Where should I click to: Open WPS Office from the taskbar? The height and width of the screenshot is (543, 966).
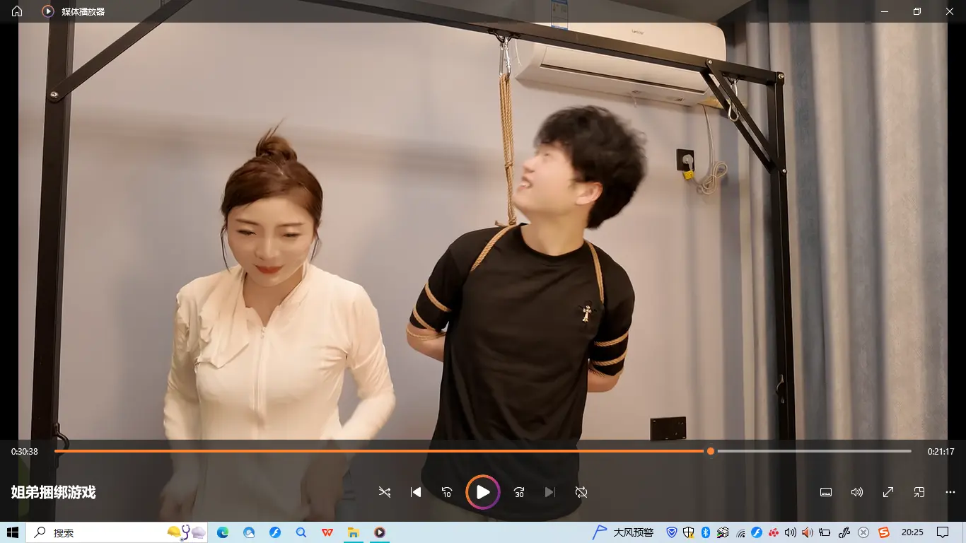pyautogui.click(x=327, y=532)
